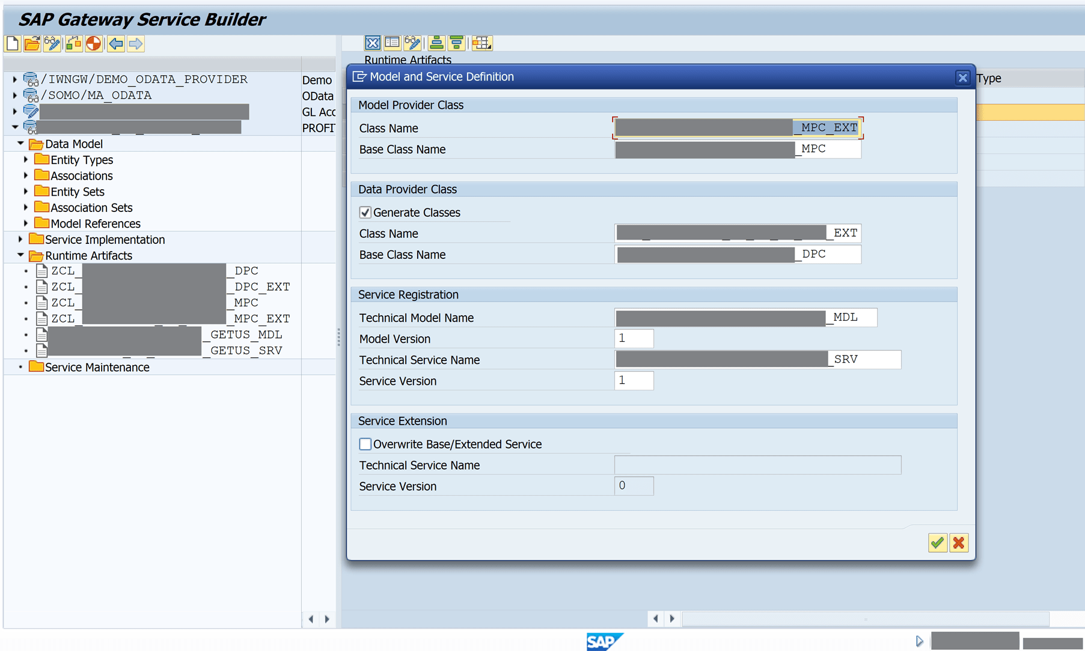Enable Overwrite Base/Extended Service
The height and width of the screenshot is (651, 1085).
point(365,444)
